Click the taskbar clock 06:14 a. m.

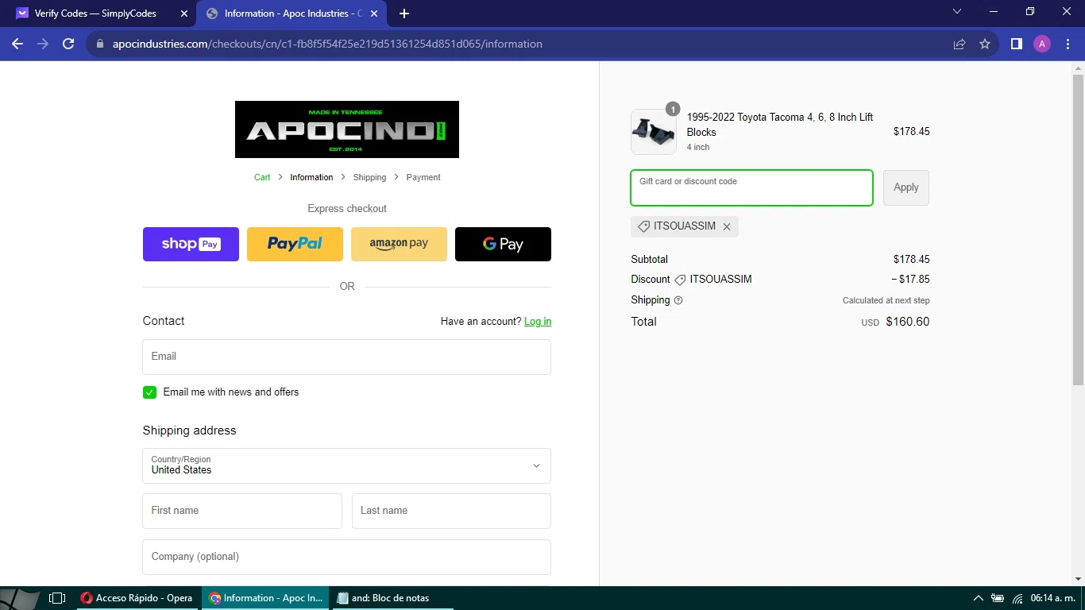(x=1052, y=598)
